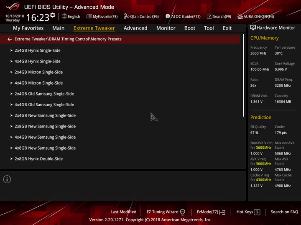The image size is (301, 225).
Task: Click the ROG logo
Action: pos(13,7)
